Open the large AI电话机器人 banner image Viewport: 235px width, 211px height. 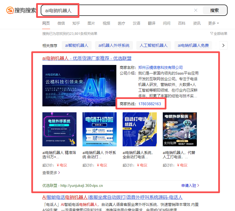[79, 86]
